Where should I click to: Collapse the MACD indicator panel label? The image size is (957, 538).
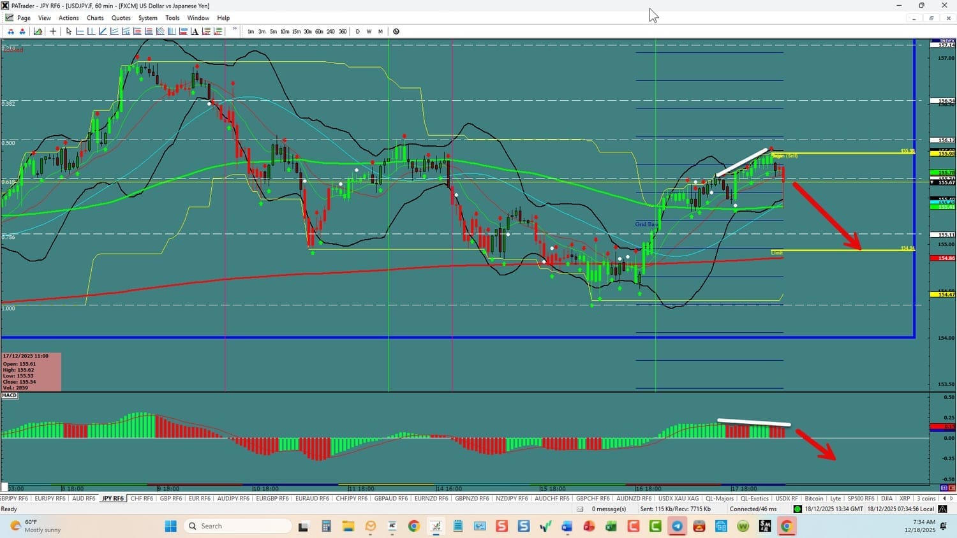[10, 395]
